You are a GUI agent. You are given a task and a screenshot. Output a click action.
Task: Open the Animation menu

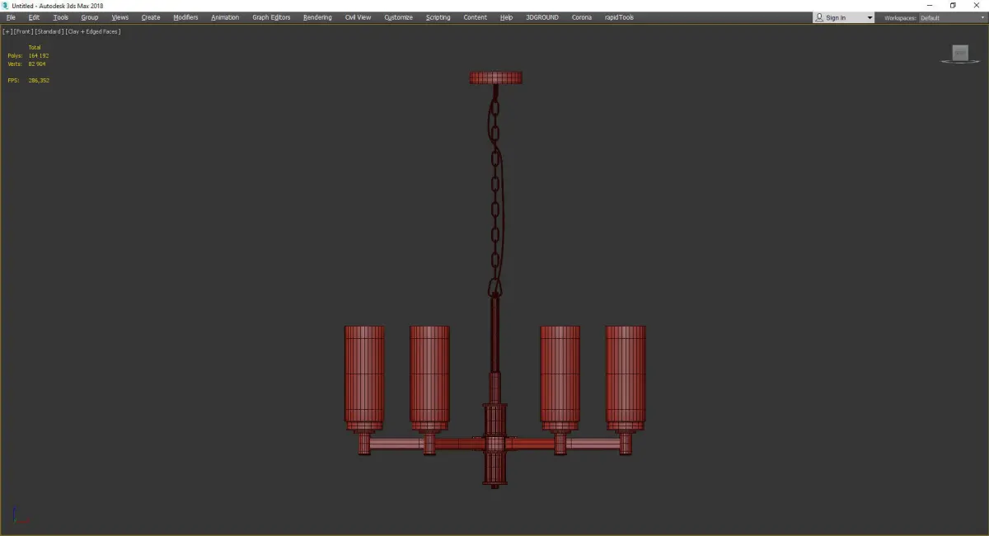click(225, 17)
